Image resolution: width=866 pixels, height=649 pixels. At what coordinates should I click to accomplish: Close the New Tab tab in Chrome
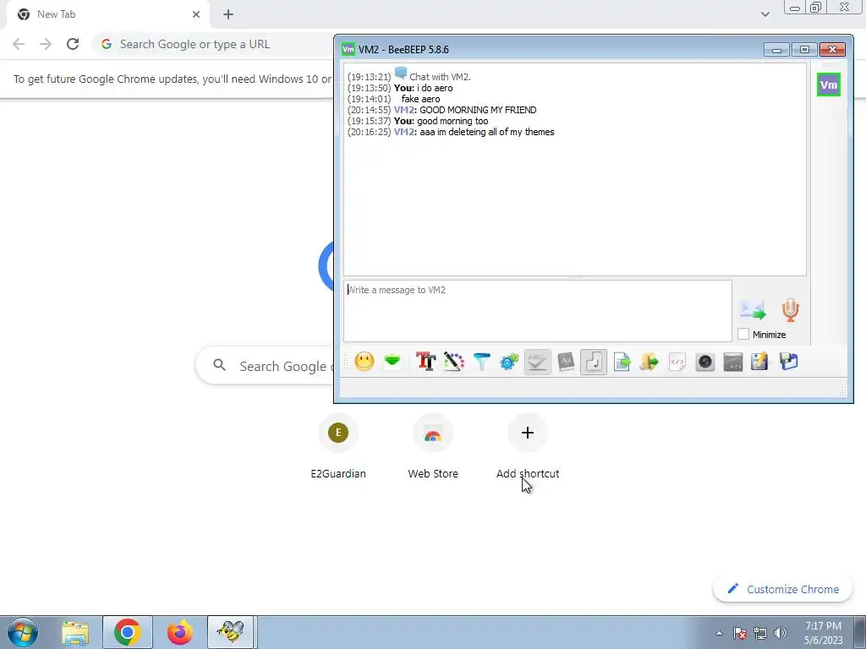[196, 14]
